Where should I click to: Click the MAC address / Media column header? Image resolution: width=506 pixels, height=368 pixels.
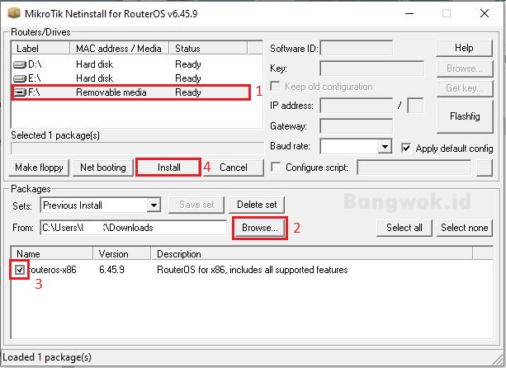120,49
